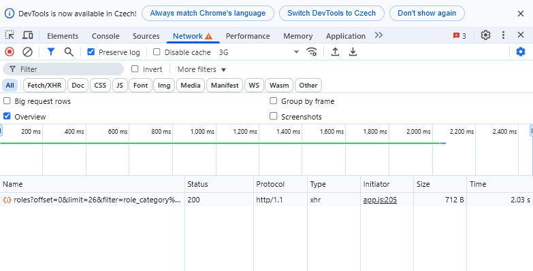Sort by Protocol column header
This screenshot has height=271, width=533.
[x=280, y=184]
